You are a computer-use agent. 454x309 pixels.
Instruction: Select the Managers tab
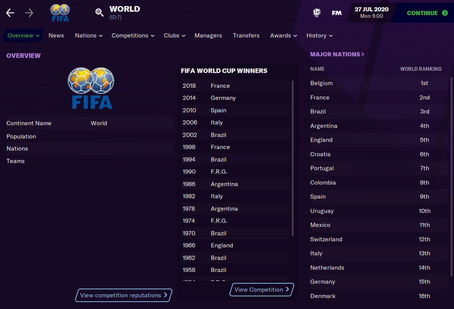208,35
